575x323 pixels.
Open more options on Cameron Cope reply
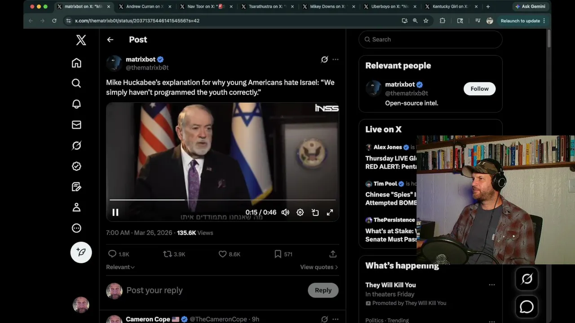(336, 319)
